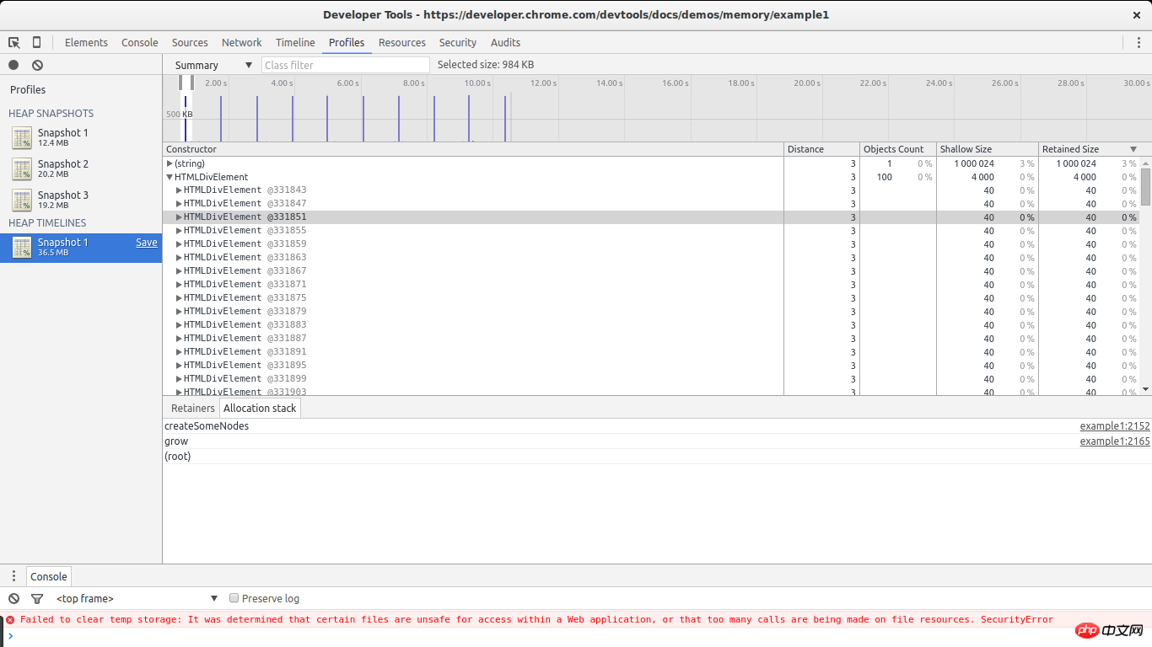Viewport: 1152px width, 647px height.
Task: Click the heap snapshot icon for Snapshot 3
Action: tap(22, 200)
